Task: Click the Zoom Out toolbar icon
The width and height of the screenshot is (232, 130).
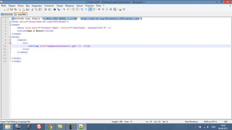Action: point(68,9)
